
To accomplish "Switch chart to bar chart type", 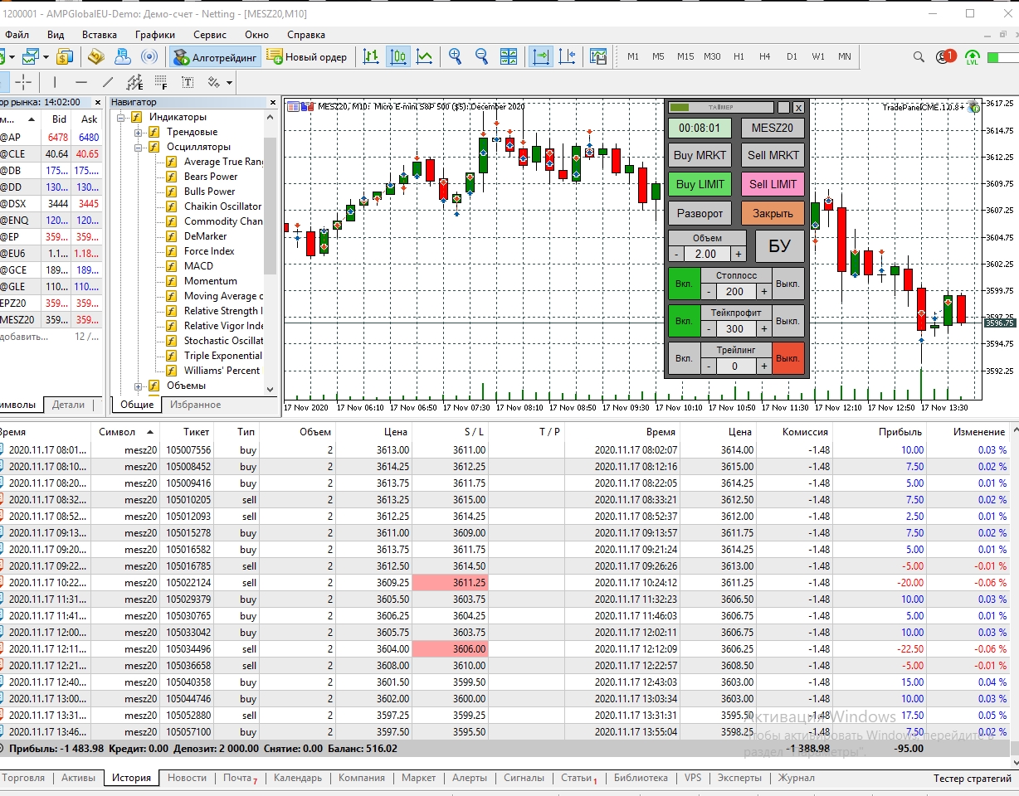I will point(371,57).
